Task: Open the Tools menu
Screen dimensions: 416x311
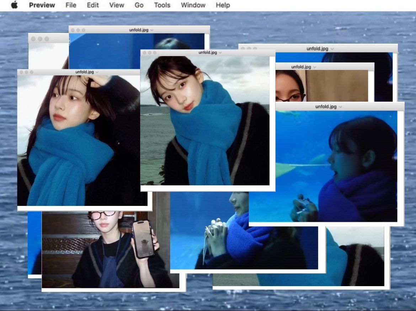Action: point(162,5)
